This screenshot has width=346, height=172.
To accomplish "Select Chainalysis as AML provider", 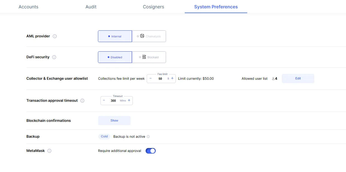I will (x=149, y=36).
